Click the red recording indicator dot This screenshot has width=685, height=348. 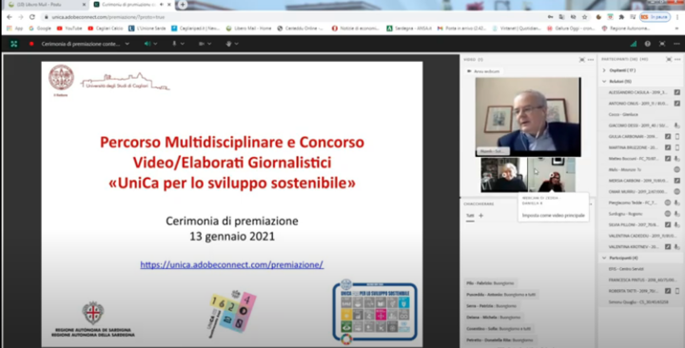(31, 44)
